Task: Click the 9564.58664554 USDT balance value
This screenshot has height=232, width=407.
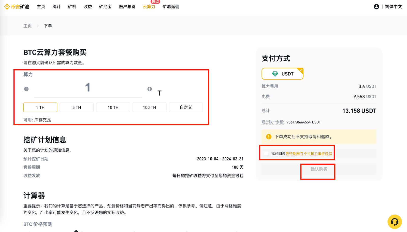Action: coord(304,122)
